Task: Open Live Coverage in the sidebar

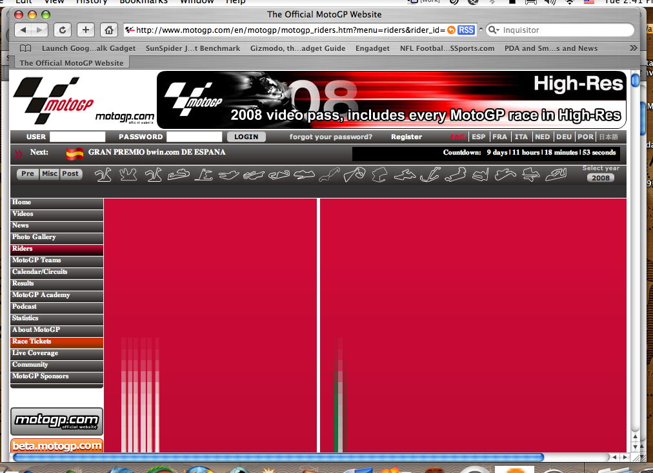Action: 57,354
